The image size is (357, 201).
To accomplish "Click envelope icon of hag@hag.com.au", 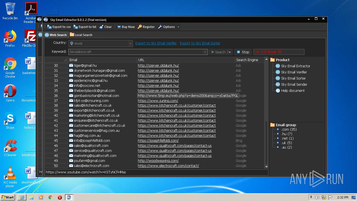I will [x=71, y=136].
